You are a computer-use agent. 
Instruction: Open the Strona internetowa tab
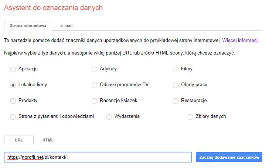[x=28, y=26]
